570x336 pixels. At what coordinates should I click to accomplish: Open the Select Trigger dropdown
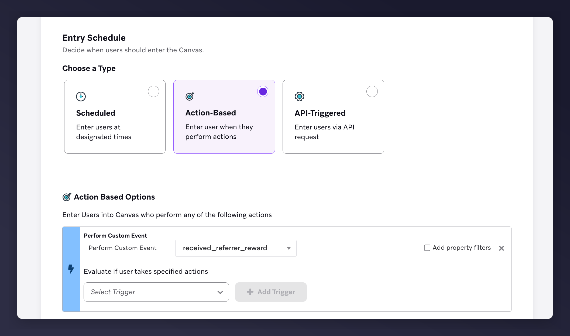pos(156,292)
